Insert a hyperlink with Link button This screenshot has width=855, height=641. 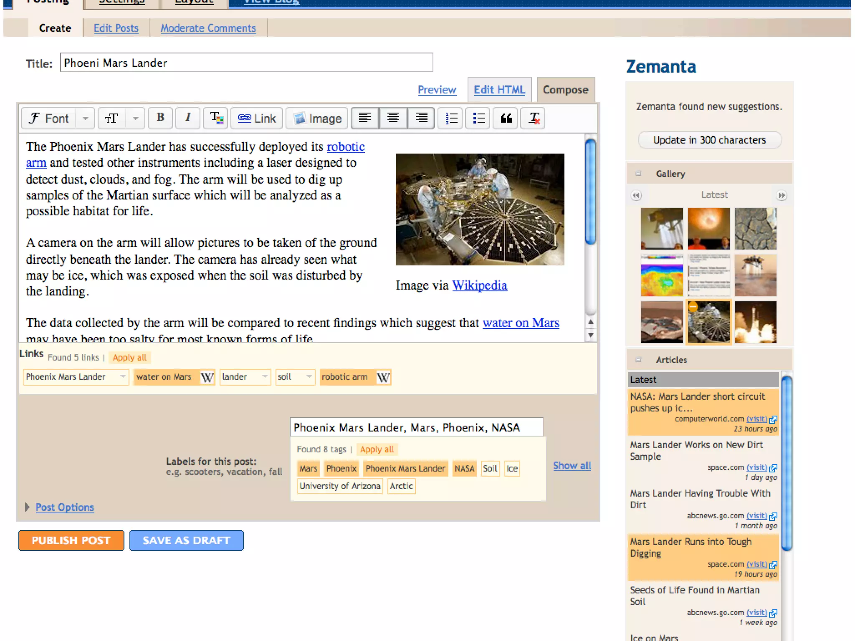pos(257,118)
